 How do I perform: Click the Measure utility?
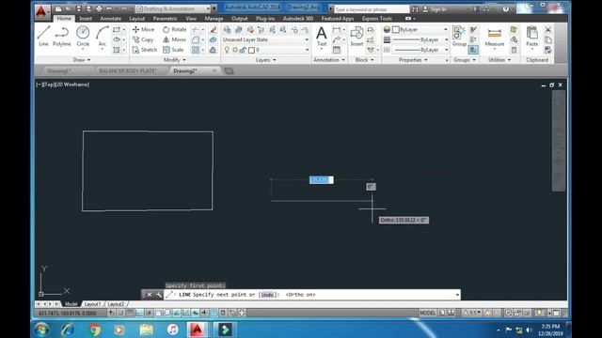pyautogui.click(x=494, y=37)
